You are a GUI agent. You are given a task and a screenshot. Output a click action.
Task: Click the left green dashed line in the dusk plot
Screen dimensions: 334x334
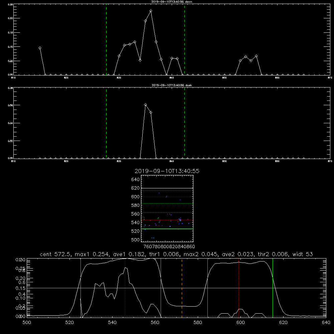coord(106,123)
